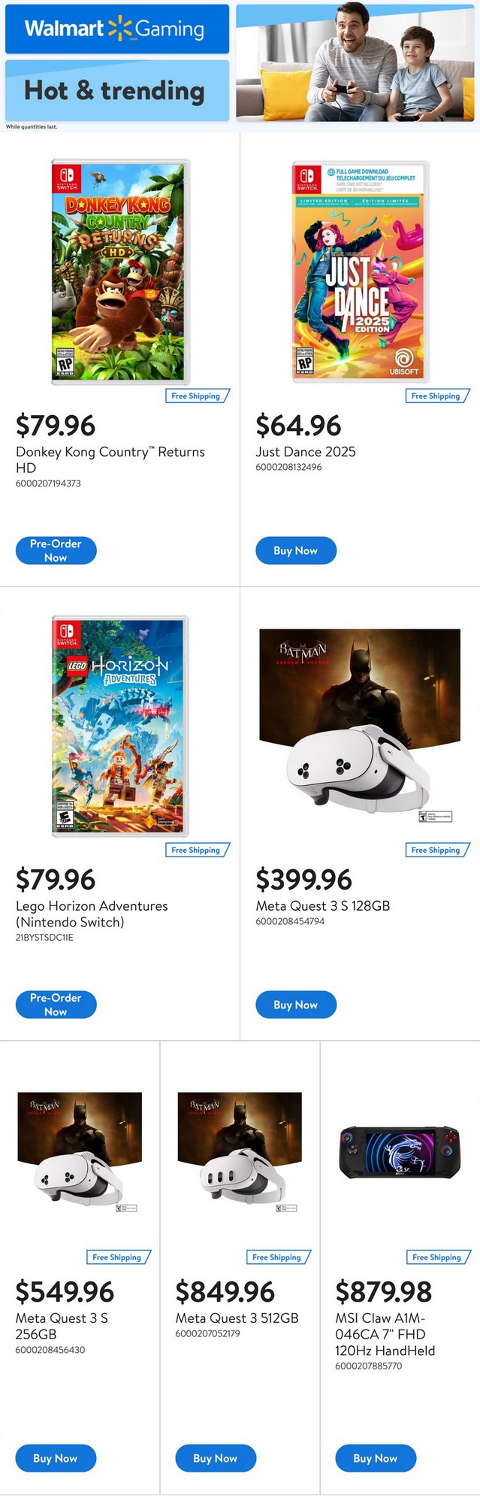Open the MSI Claw handheld image
This screenshot has height=1504, width=480.
tap(400, 1152)
